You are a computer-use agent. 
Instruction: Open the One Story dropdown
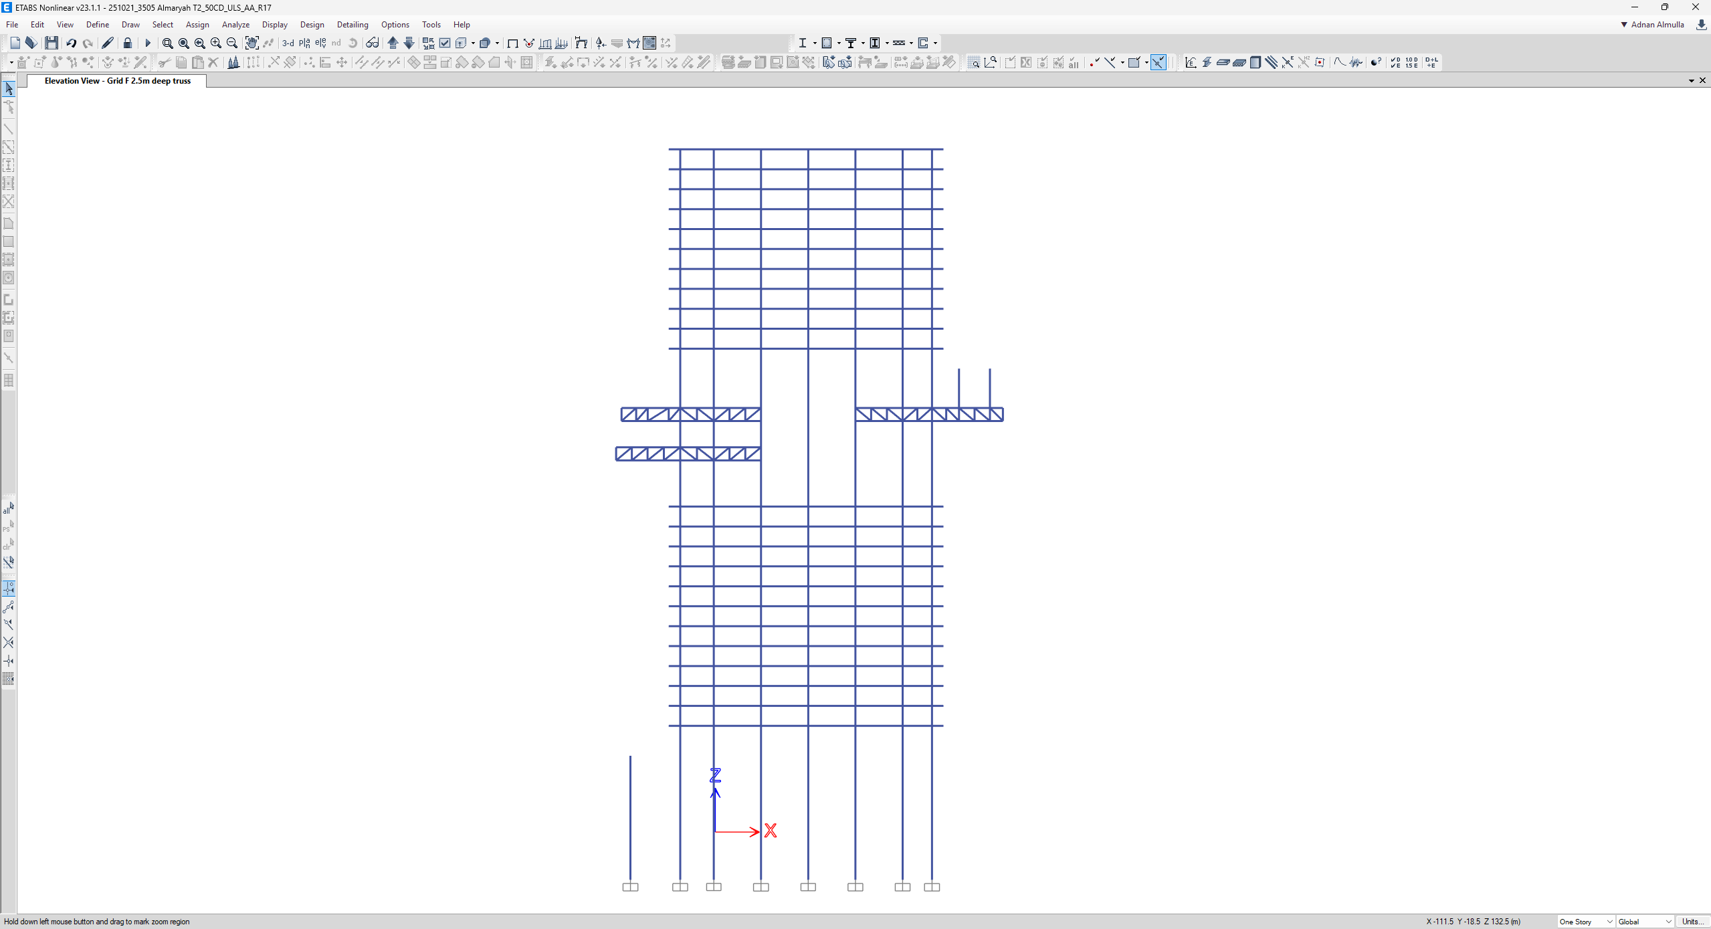click(x=1586, y=922)
